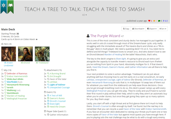This screenshot has width=171, height=119.
Task: Click the shield icon beside Quickbeam
Action: [x=5, y=93]
